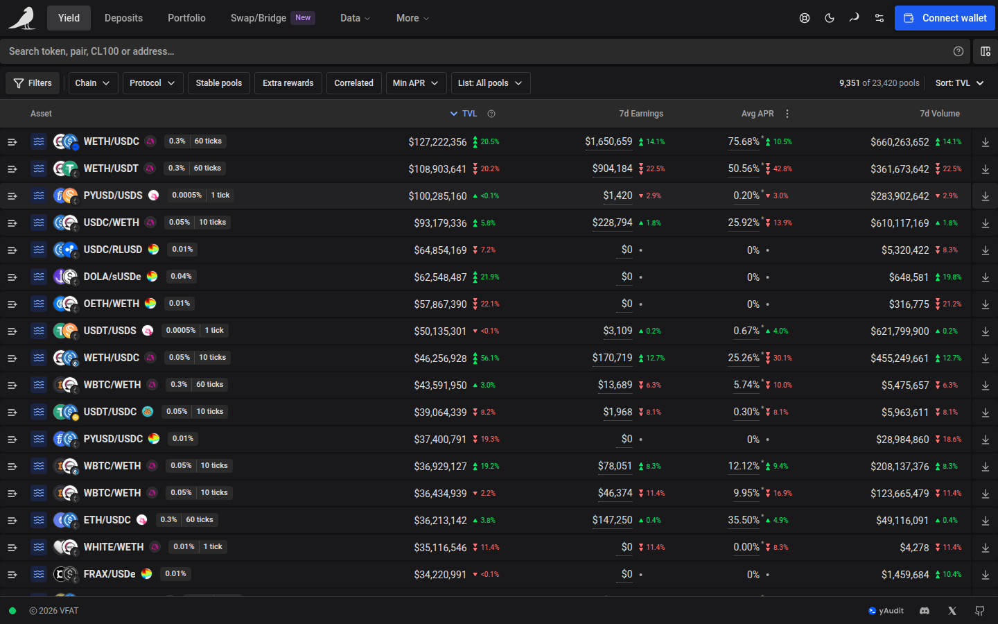998x624 pixels.
Task: Switch to the Yield tab
Action: tap(69, 18)
